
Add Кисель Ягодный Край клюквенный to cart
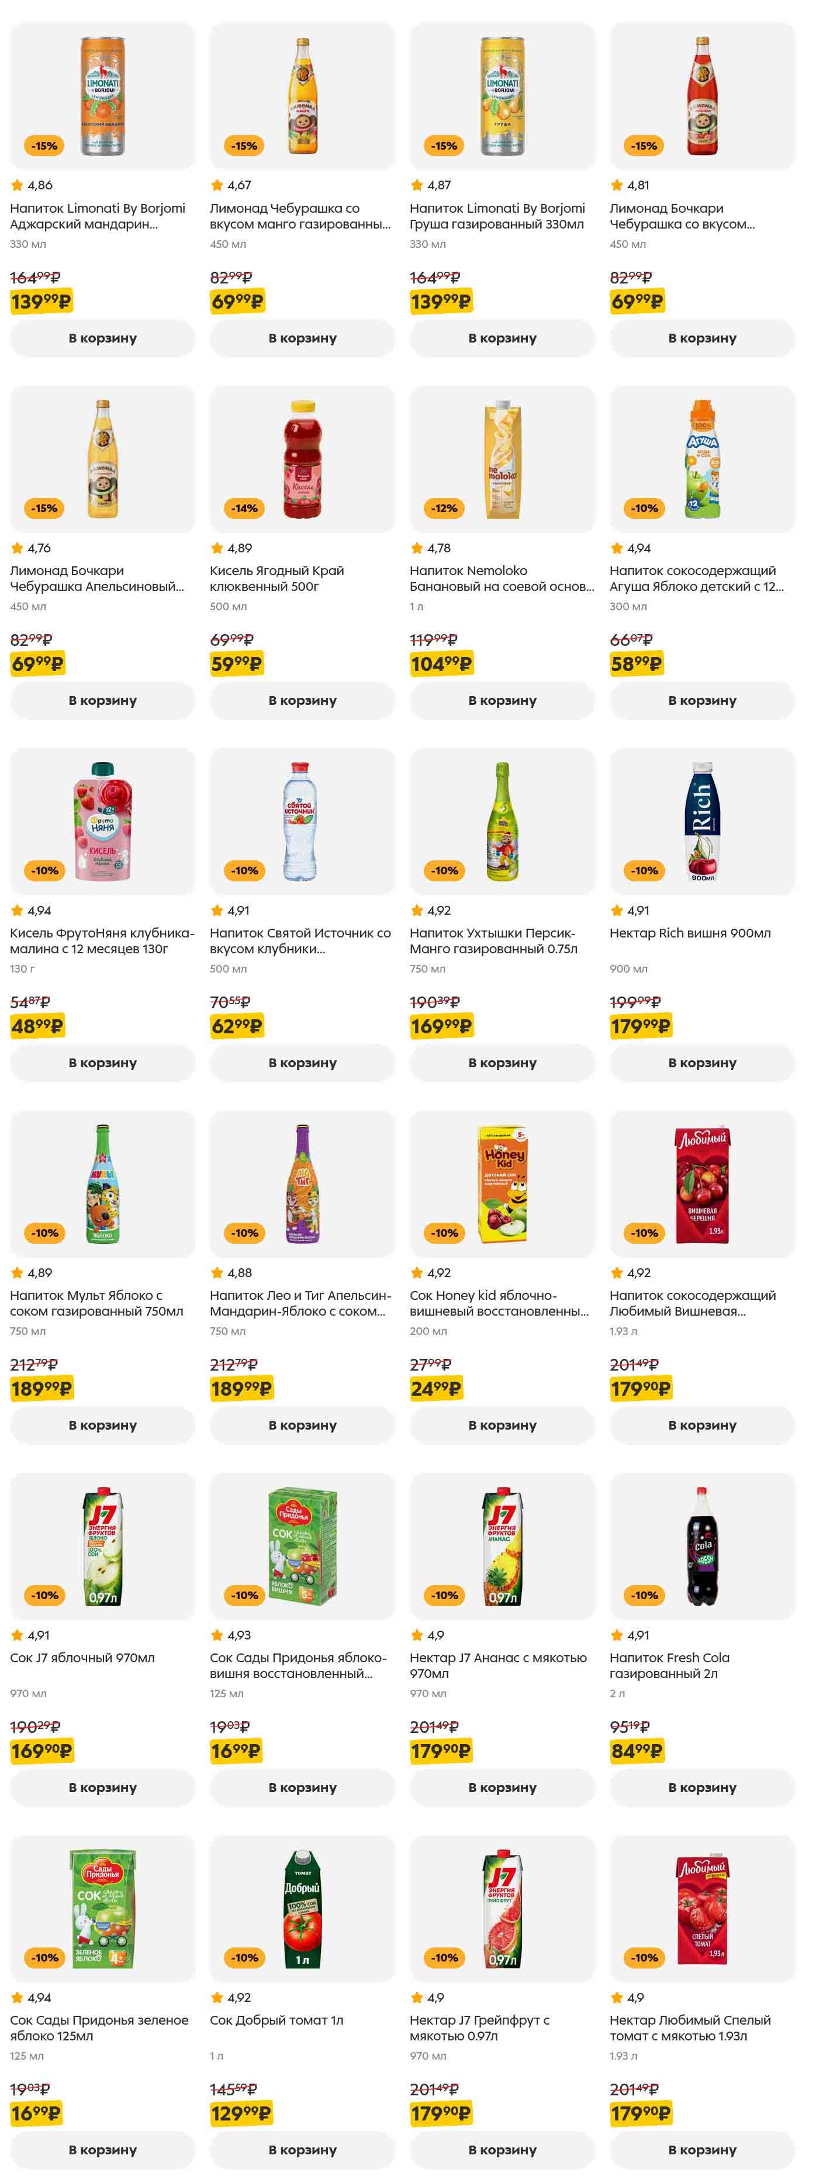click(302, 700)
